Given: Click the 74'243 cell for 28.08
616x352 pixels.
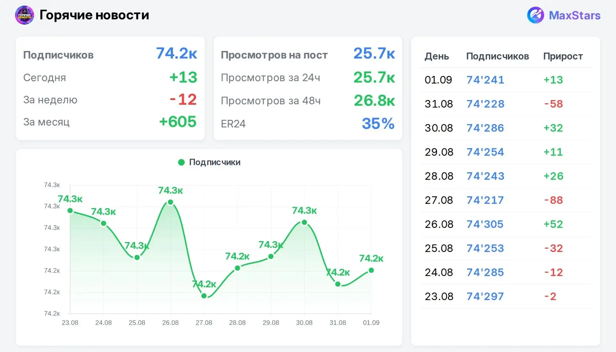Looking at the screenshot, I should [x=485, y=176].
